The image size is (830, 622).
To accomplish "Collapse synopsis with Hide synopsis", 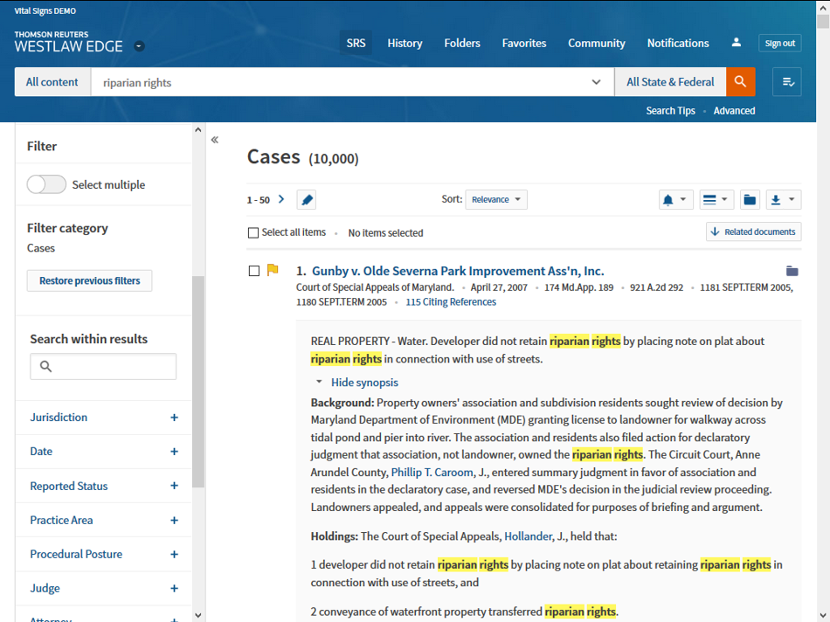I will (x=363, y=383).
